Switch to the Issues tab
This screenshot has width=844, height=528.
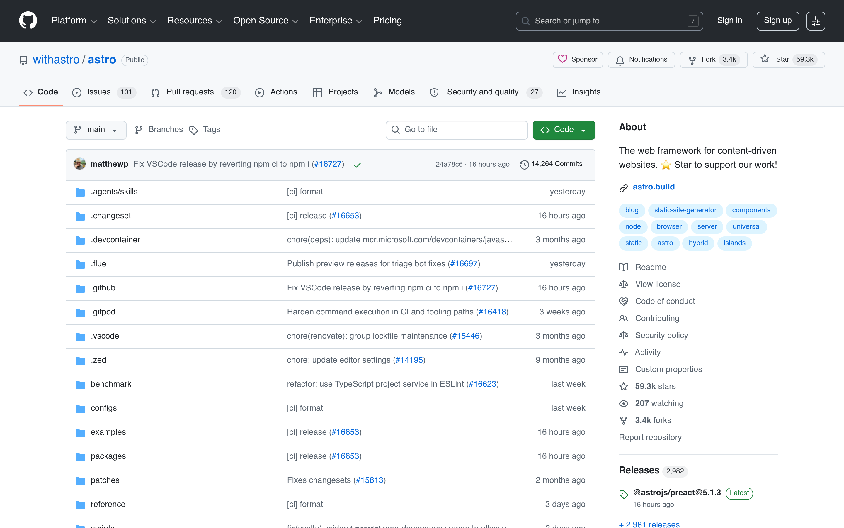pyautogui.click(x=104, y=92)
